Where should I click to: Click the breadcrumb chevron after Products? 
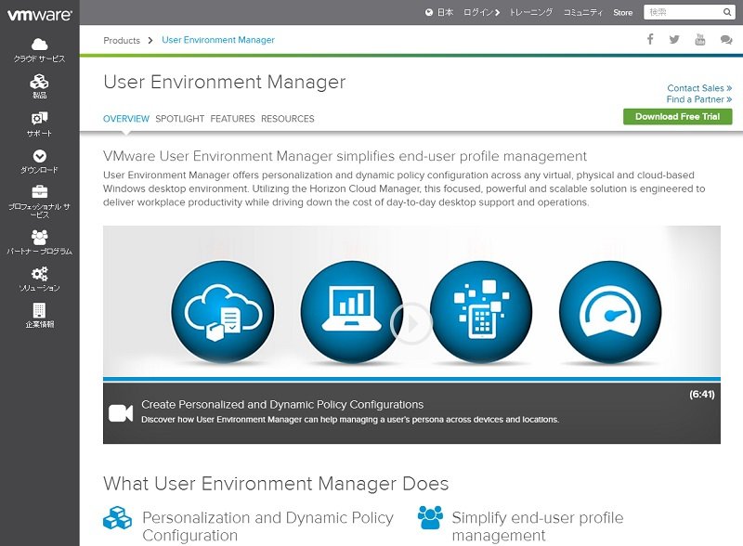[x=150, y=40]
